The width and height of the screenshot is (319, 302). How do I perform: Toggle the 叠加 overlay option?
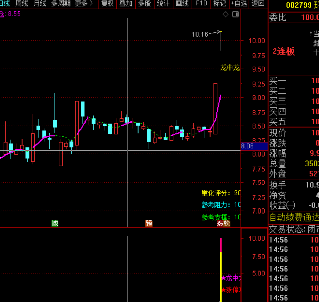tap(126, 4)
